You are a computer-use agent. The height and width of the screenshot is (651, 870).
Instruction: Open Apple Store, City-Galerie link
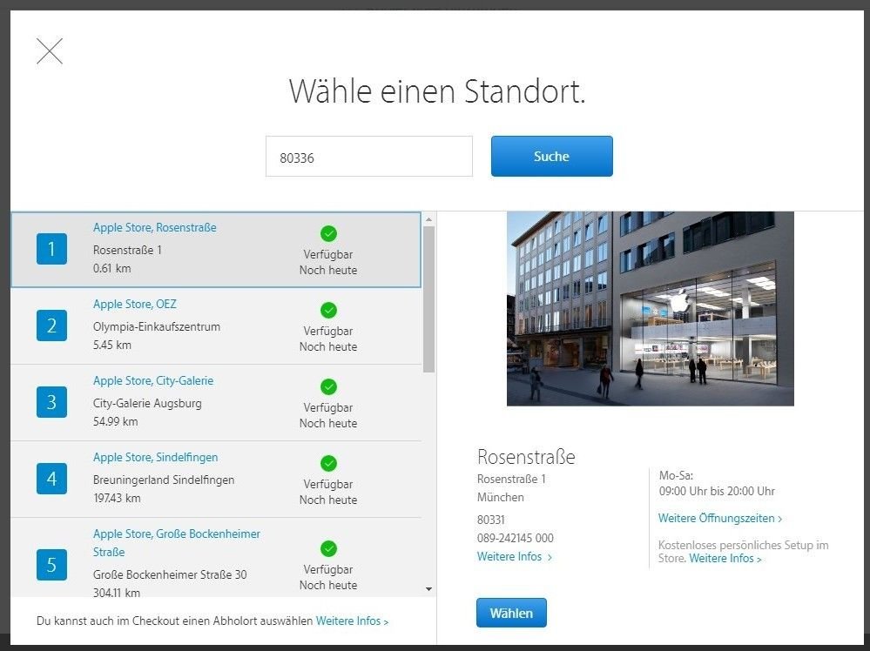(153, 380)
